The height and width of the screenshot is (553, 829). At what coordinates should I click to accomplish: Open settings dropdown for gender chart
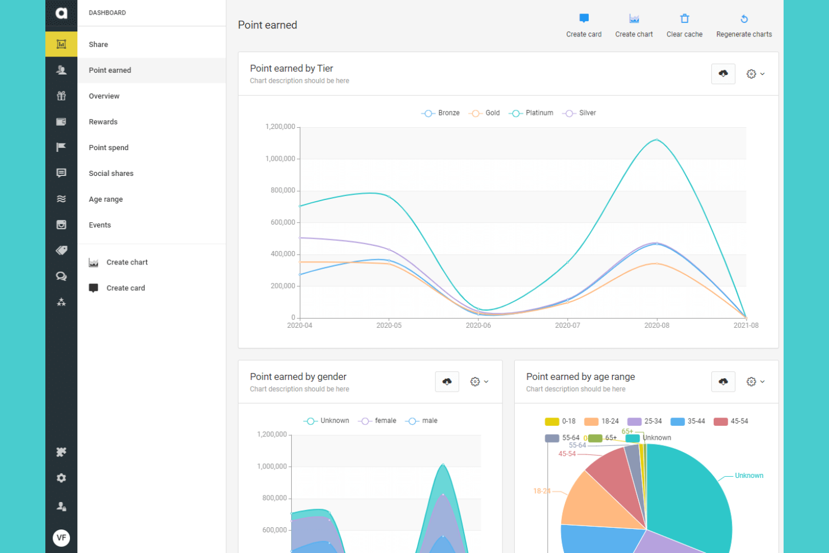(479, 382)
